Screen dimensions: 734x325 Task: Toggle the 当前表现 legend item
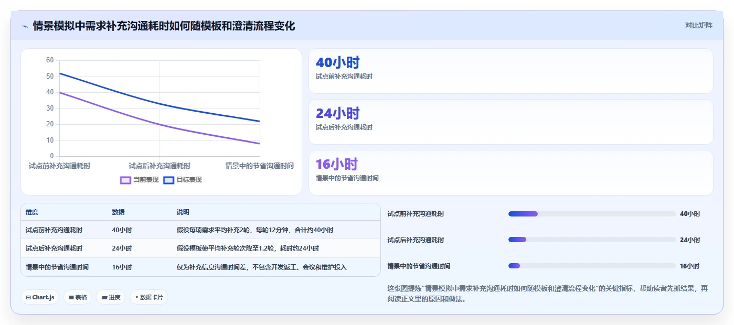coord(139,180)
